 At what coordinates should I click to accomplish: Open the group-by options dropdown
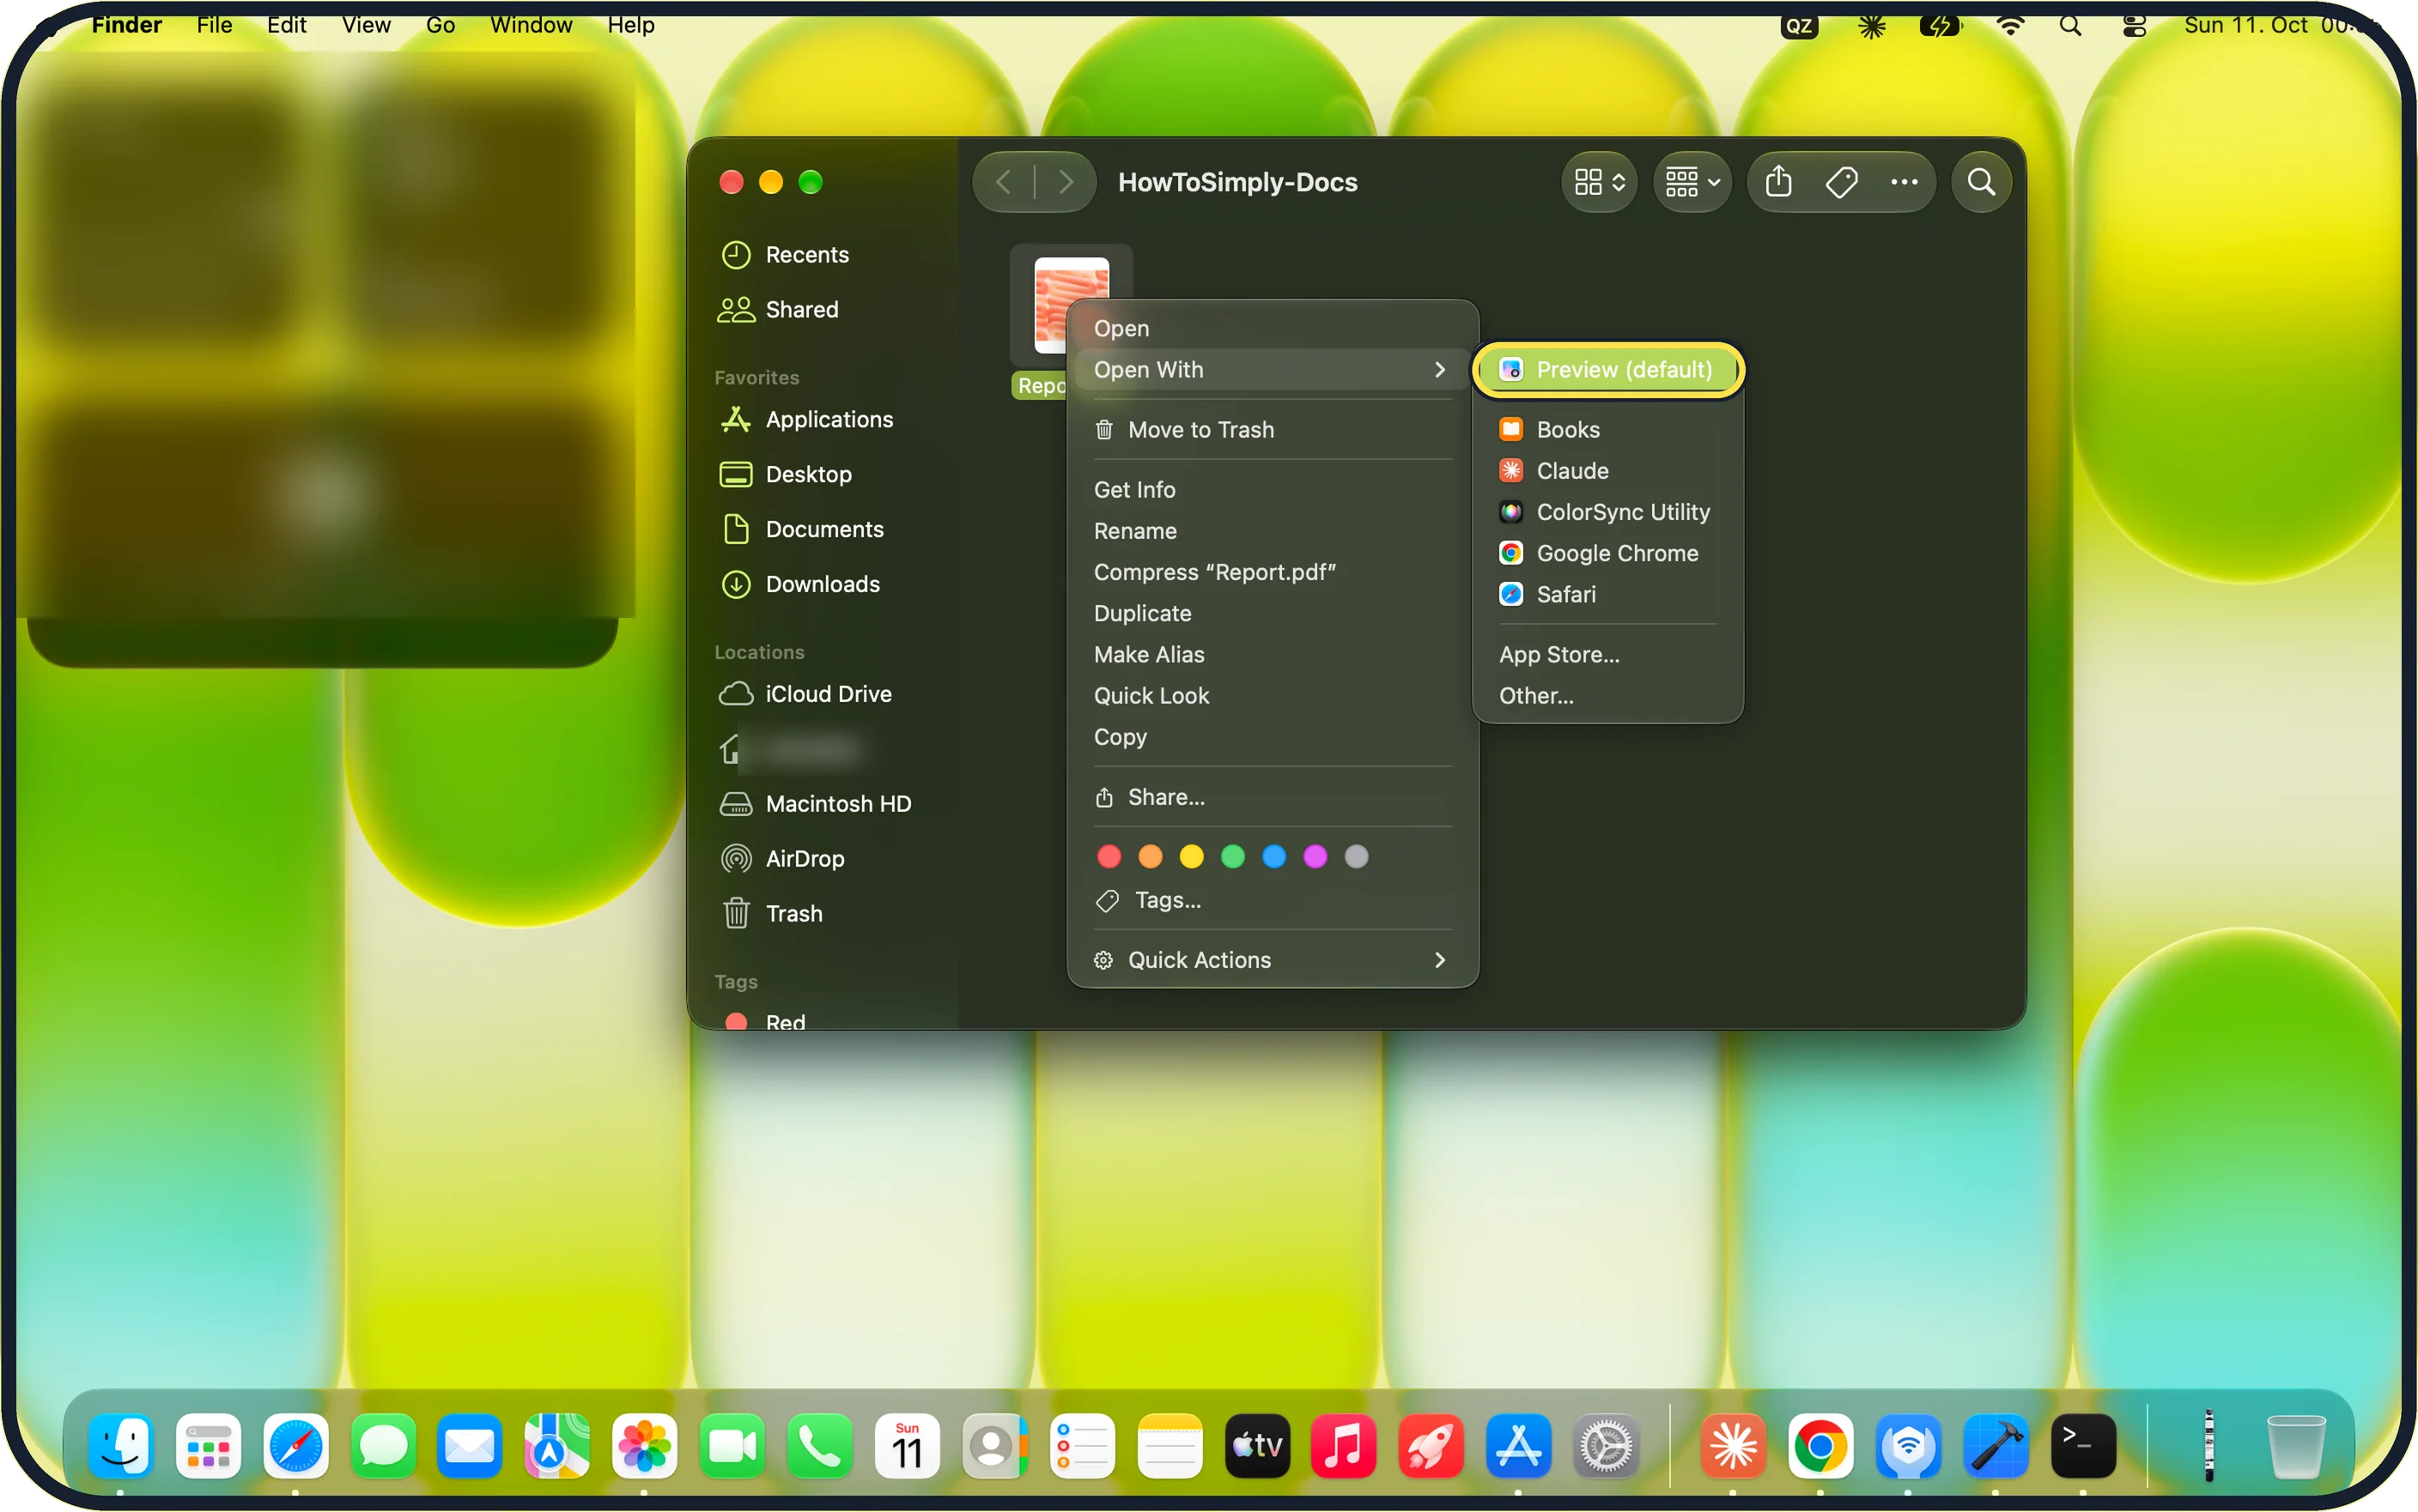(1692, 182)
